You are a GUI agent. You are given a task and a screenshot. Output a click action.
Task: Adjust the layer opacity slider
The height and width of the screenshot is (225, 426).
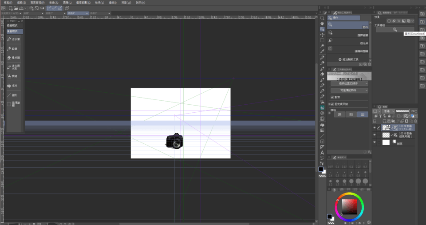(402, 111)
